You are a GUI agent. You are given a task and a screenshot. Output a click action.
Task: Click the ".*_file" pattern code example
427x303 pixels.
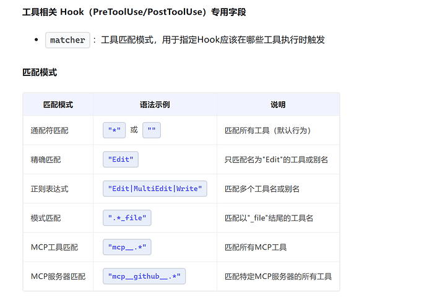pyautogui.click(x=127, y=218)
